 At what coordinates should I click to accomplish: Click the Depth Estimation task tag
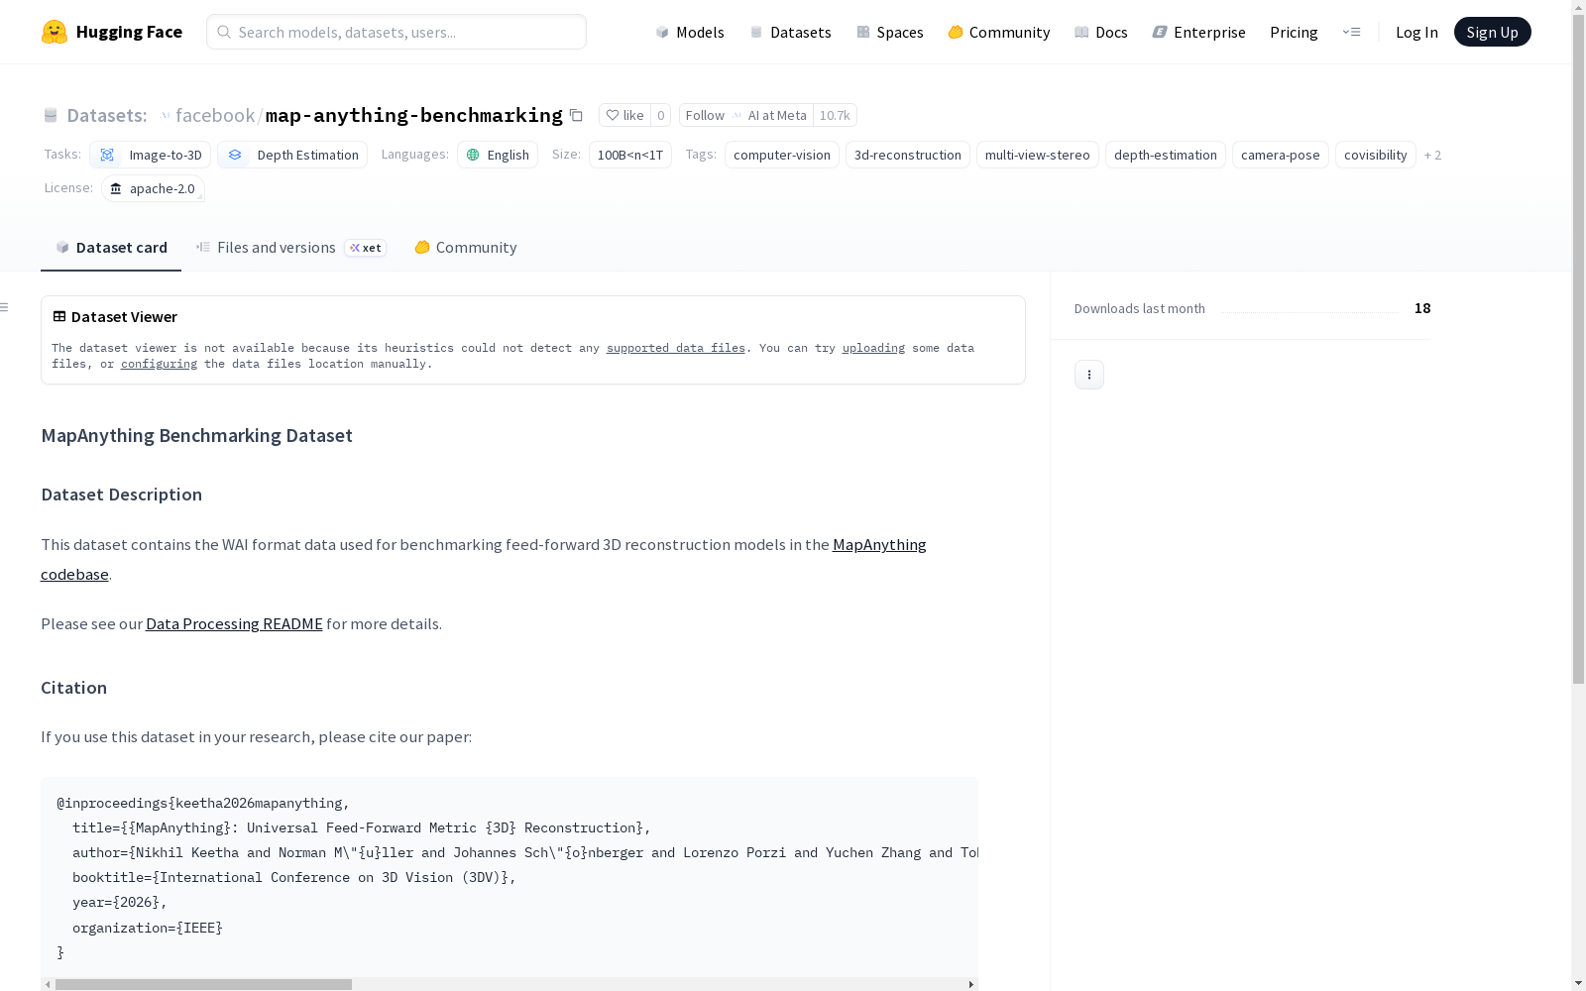292,155
